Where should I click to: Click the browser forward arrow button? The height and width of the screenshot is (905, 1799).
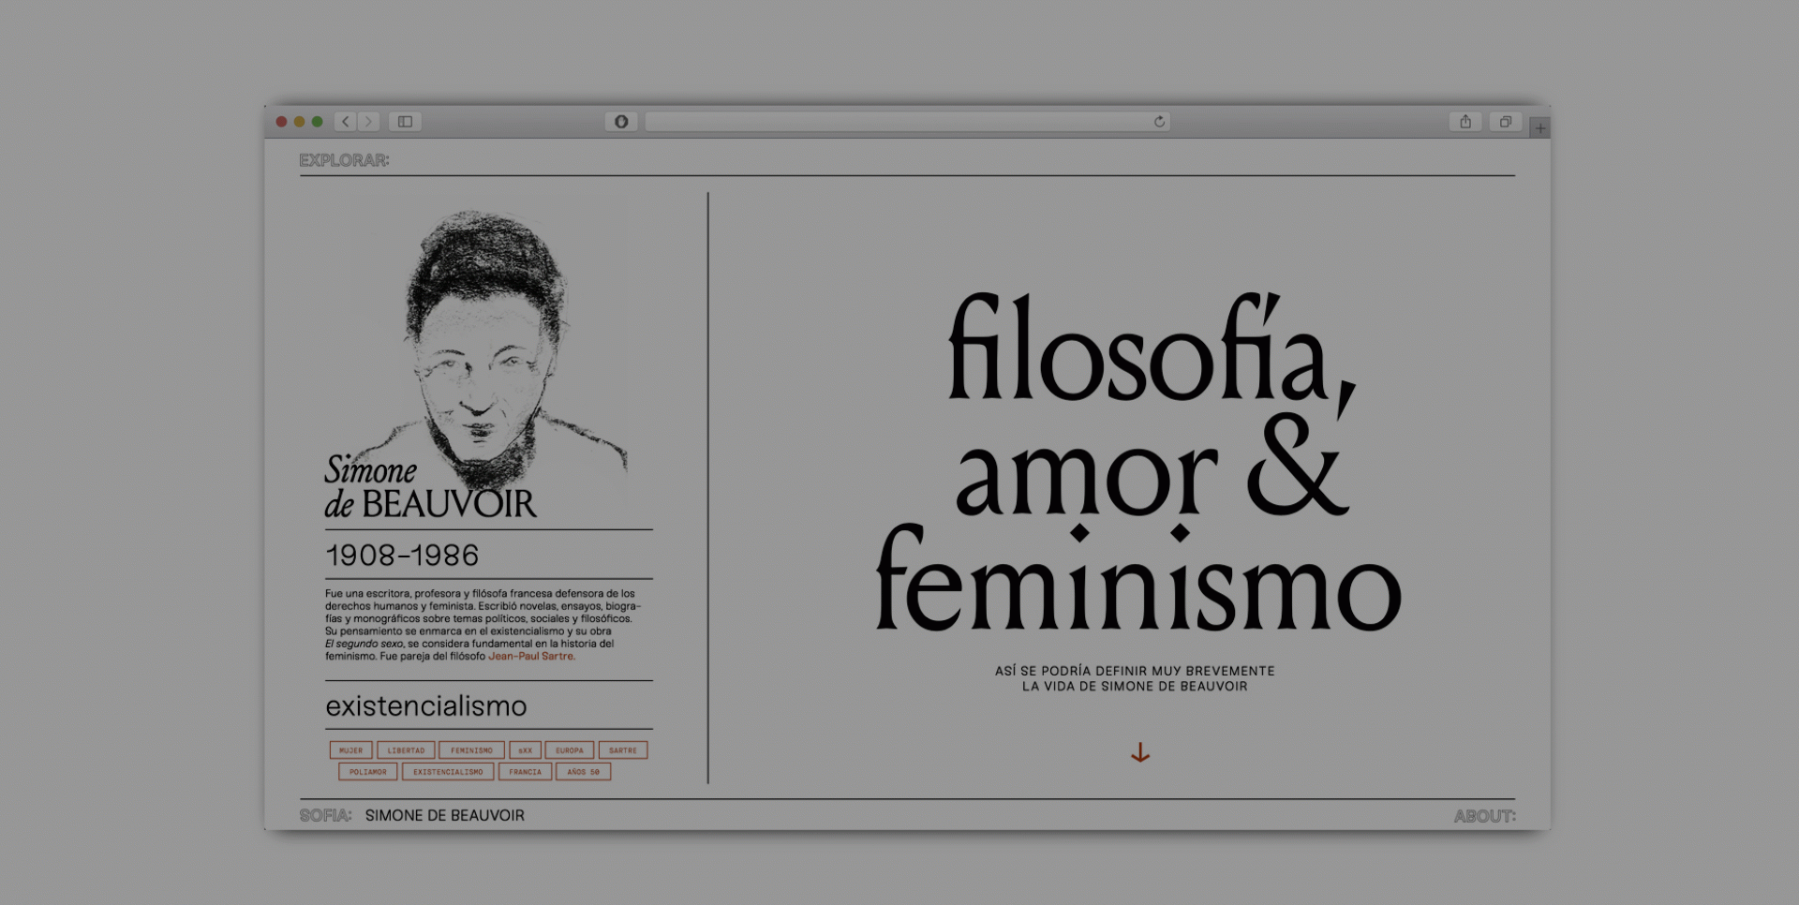click(x=368, y=122)
